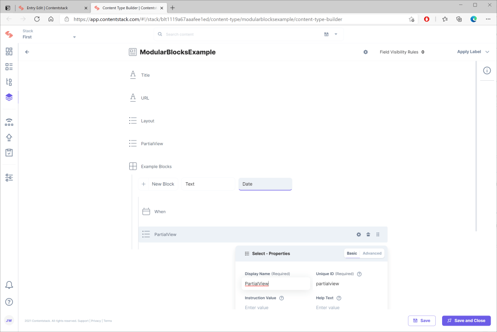
Task: Click Save and Close button
Action: coord(466,321)
